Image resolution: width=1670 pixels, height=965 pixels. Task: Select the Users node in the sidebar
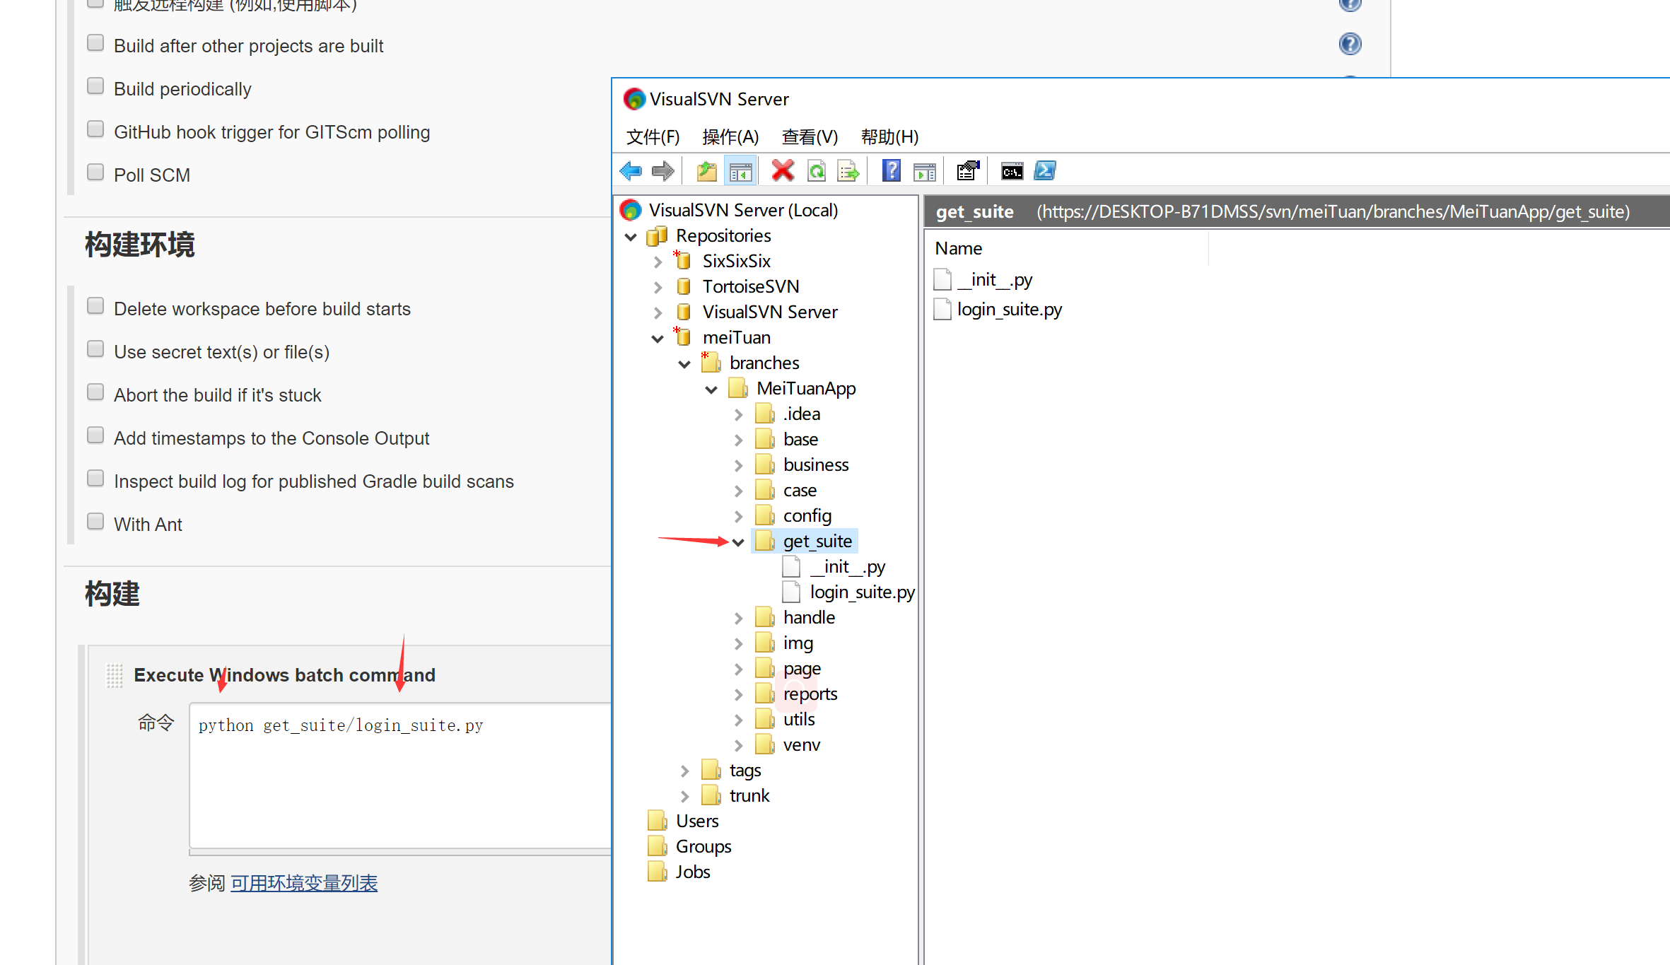coord(698,820)
